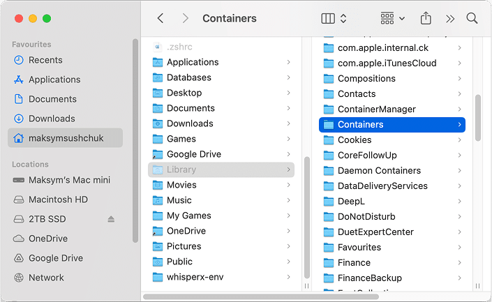Select the CoreFollowUp folder
The height and width of the screenshot is (302, 492).
pyautogui.click(x=392, y=156)
